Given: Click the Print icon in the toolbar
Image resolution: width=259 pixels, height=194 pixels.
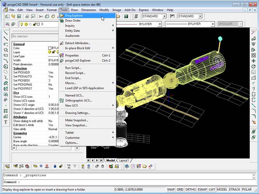Looking at the screenshot, I should [27, 16].
